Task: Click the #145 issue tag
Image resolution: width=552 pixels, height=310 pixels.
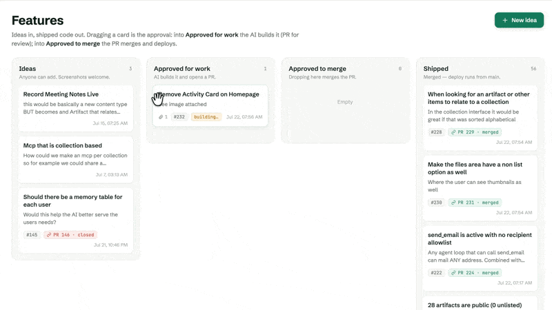Action: (32, 235)
